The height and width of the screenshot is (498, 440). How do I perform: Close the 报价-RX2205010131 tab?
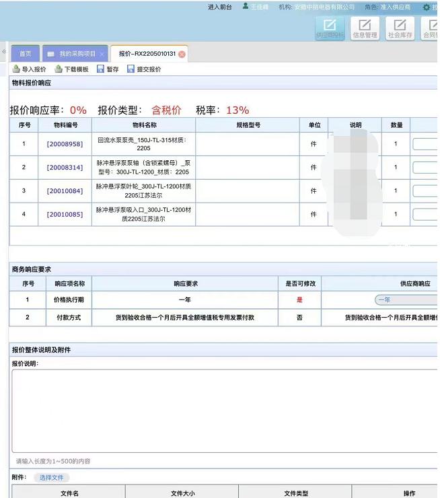[x=182, y=54]
